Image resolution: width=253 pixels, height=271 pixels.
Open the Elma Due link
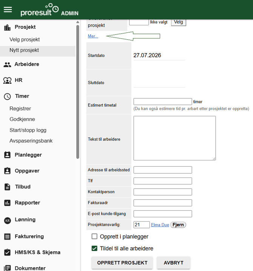click(160, 225)
